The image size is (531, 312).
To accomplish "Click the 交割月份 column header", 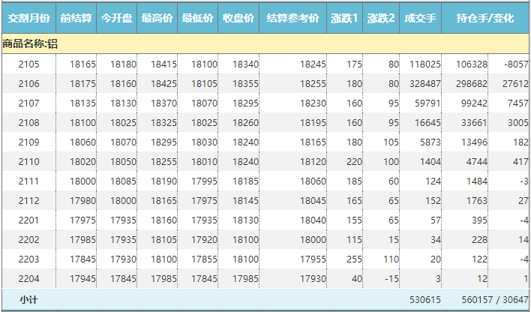I will [28, 17].
